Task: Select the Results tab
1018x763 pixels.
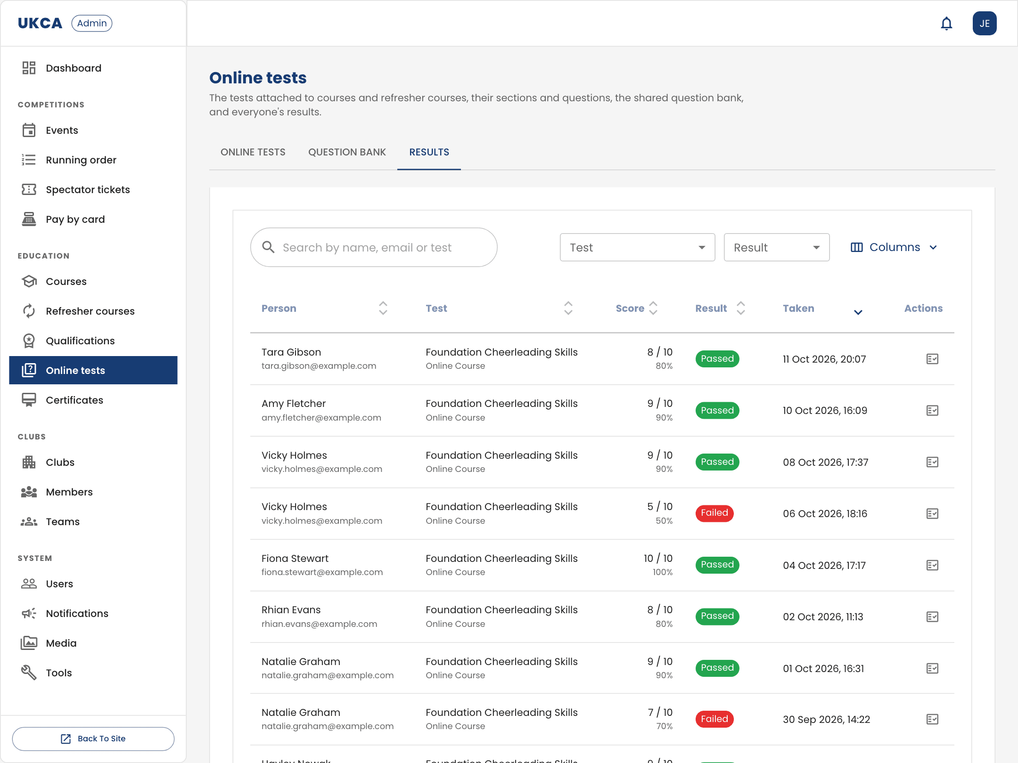Action: [429, 152]
